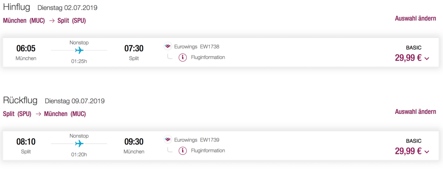
Task: Click the 09:30 München arrival time
Action: pos(134,142)
